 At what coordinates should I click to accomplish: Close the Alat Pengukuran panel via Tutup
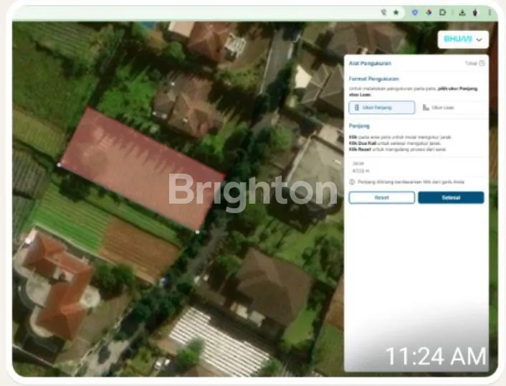tap(474, 63)
